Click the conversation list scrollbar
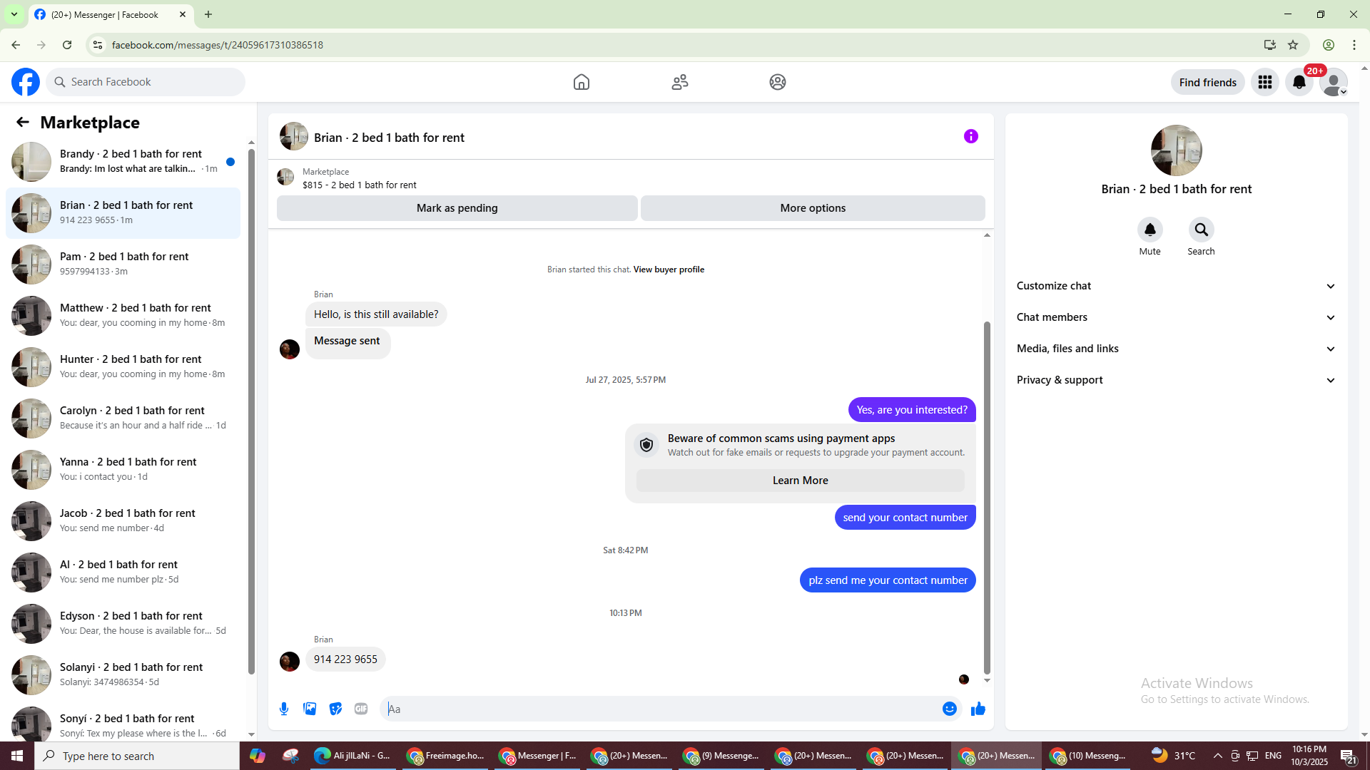1370x770 pixels. (251, 411)
